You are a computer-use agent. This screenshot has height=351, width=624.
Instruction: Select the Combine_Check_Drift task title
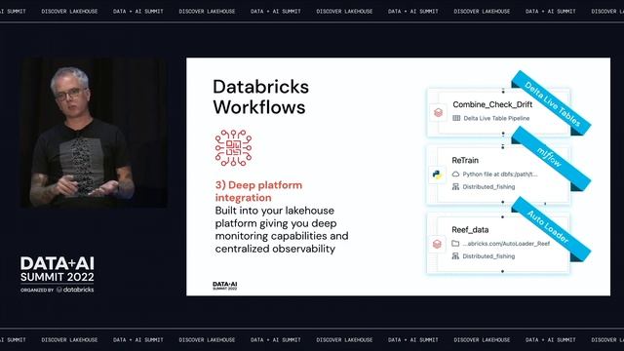[492, 104]
